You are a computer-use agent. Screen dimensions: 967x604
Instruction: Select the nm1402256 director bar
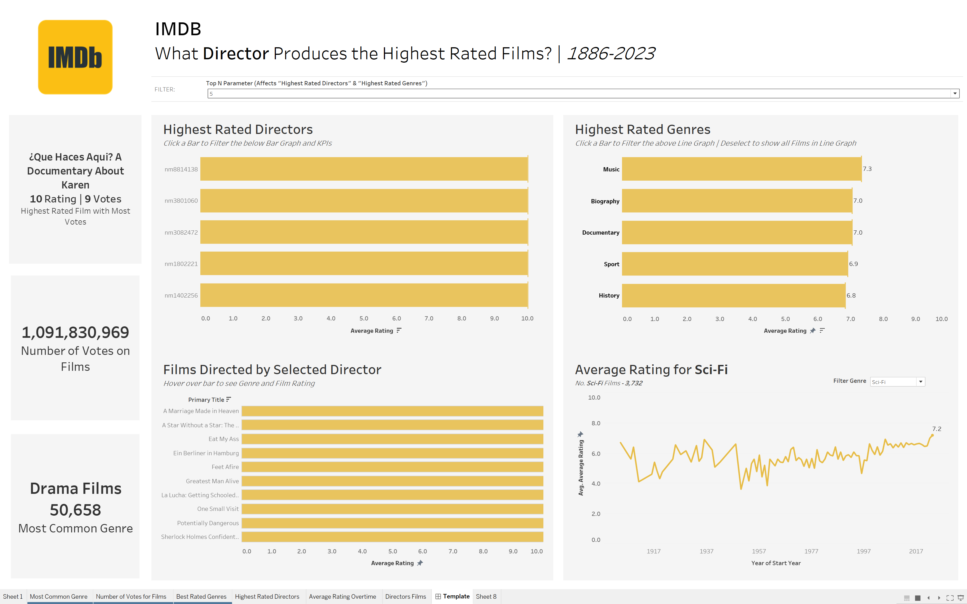point(364,295)
